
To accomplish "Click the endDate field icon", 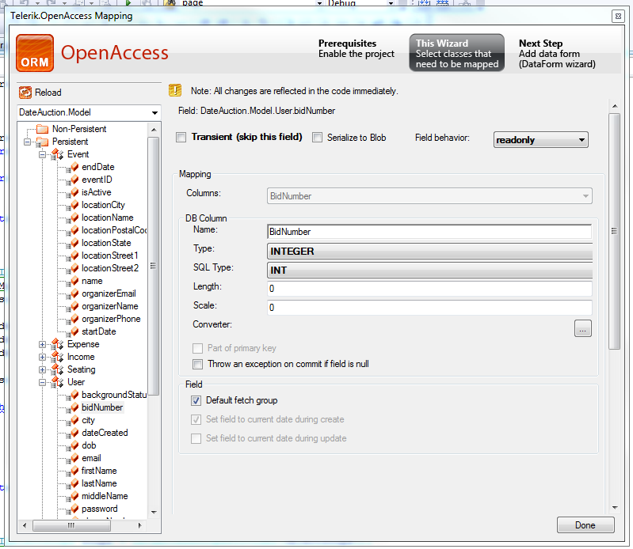I will (73, 167).
